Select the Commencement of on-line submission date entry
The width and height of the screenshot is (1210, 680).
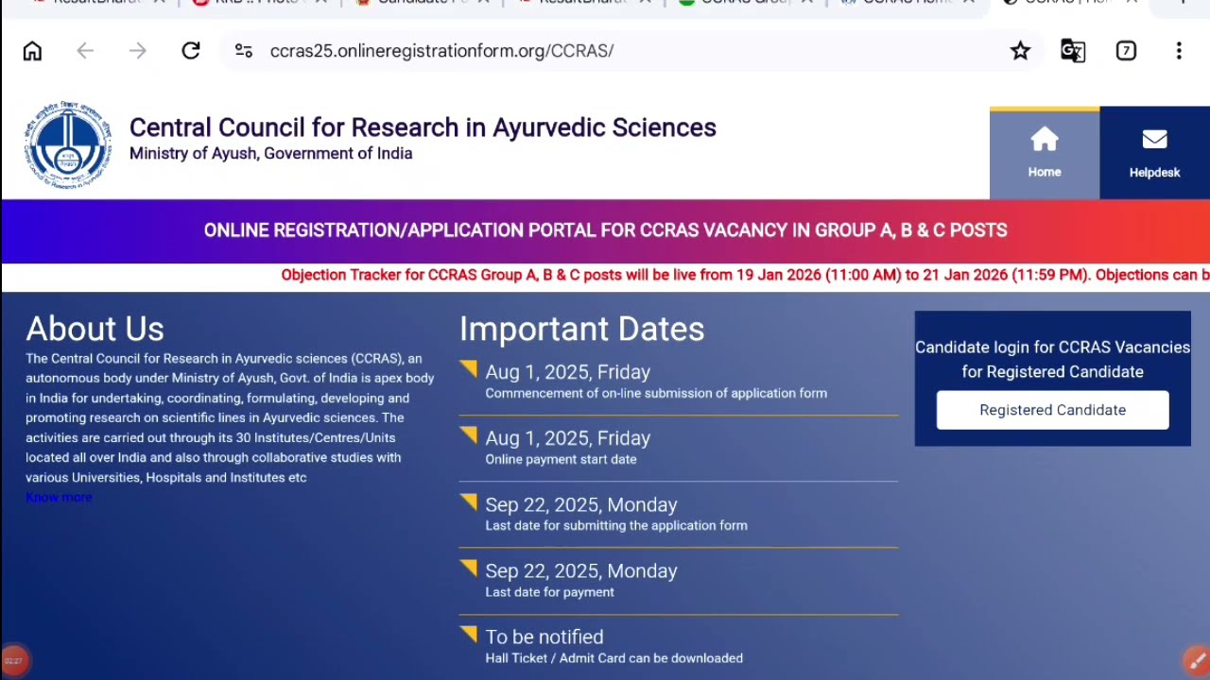coord(679,382)
